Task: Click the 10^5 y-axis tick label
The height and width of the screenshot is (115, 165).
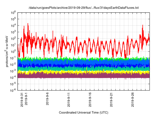Action: [x=13, y=19]
